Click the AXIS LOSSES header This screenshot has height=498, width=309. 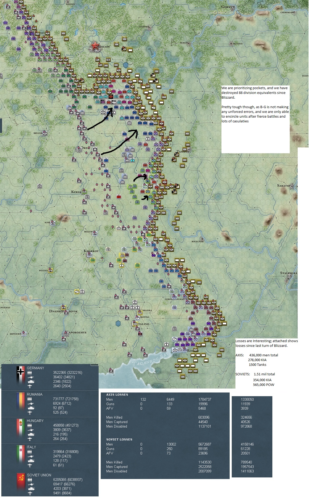(117, 395)
